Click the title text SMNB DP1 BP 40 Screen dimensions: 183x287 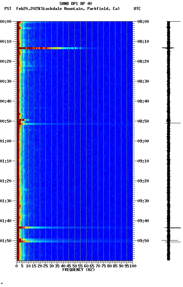pos(76,3)
